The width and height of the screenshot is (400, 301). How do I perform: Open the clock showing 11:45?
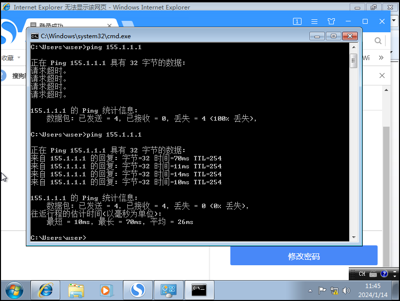pyautogui.click(x=373, y=290)
